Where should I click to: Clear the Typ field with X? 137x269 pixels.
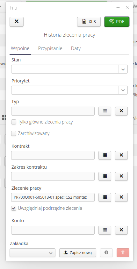[121, 111]
